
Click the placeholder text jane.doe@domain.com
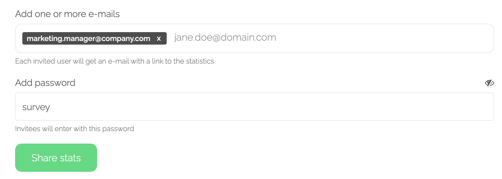(x=225, y=38)
